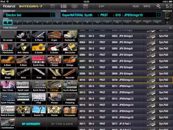Viewport: 173px width, 130px height.
Task: Select tone 0005: JP8 Strings5
Action: [125, 49]
